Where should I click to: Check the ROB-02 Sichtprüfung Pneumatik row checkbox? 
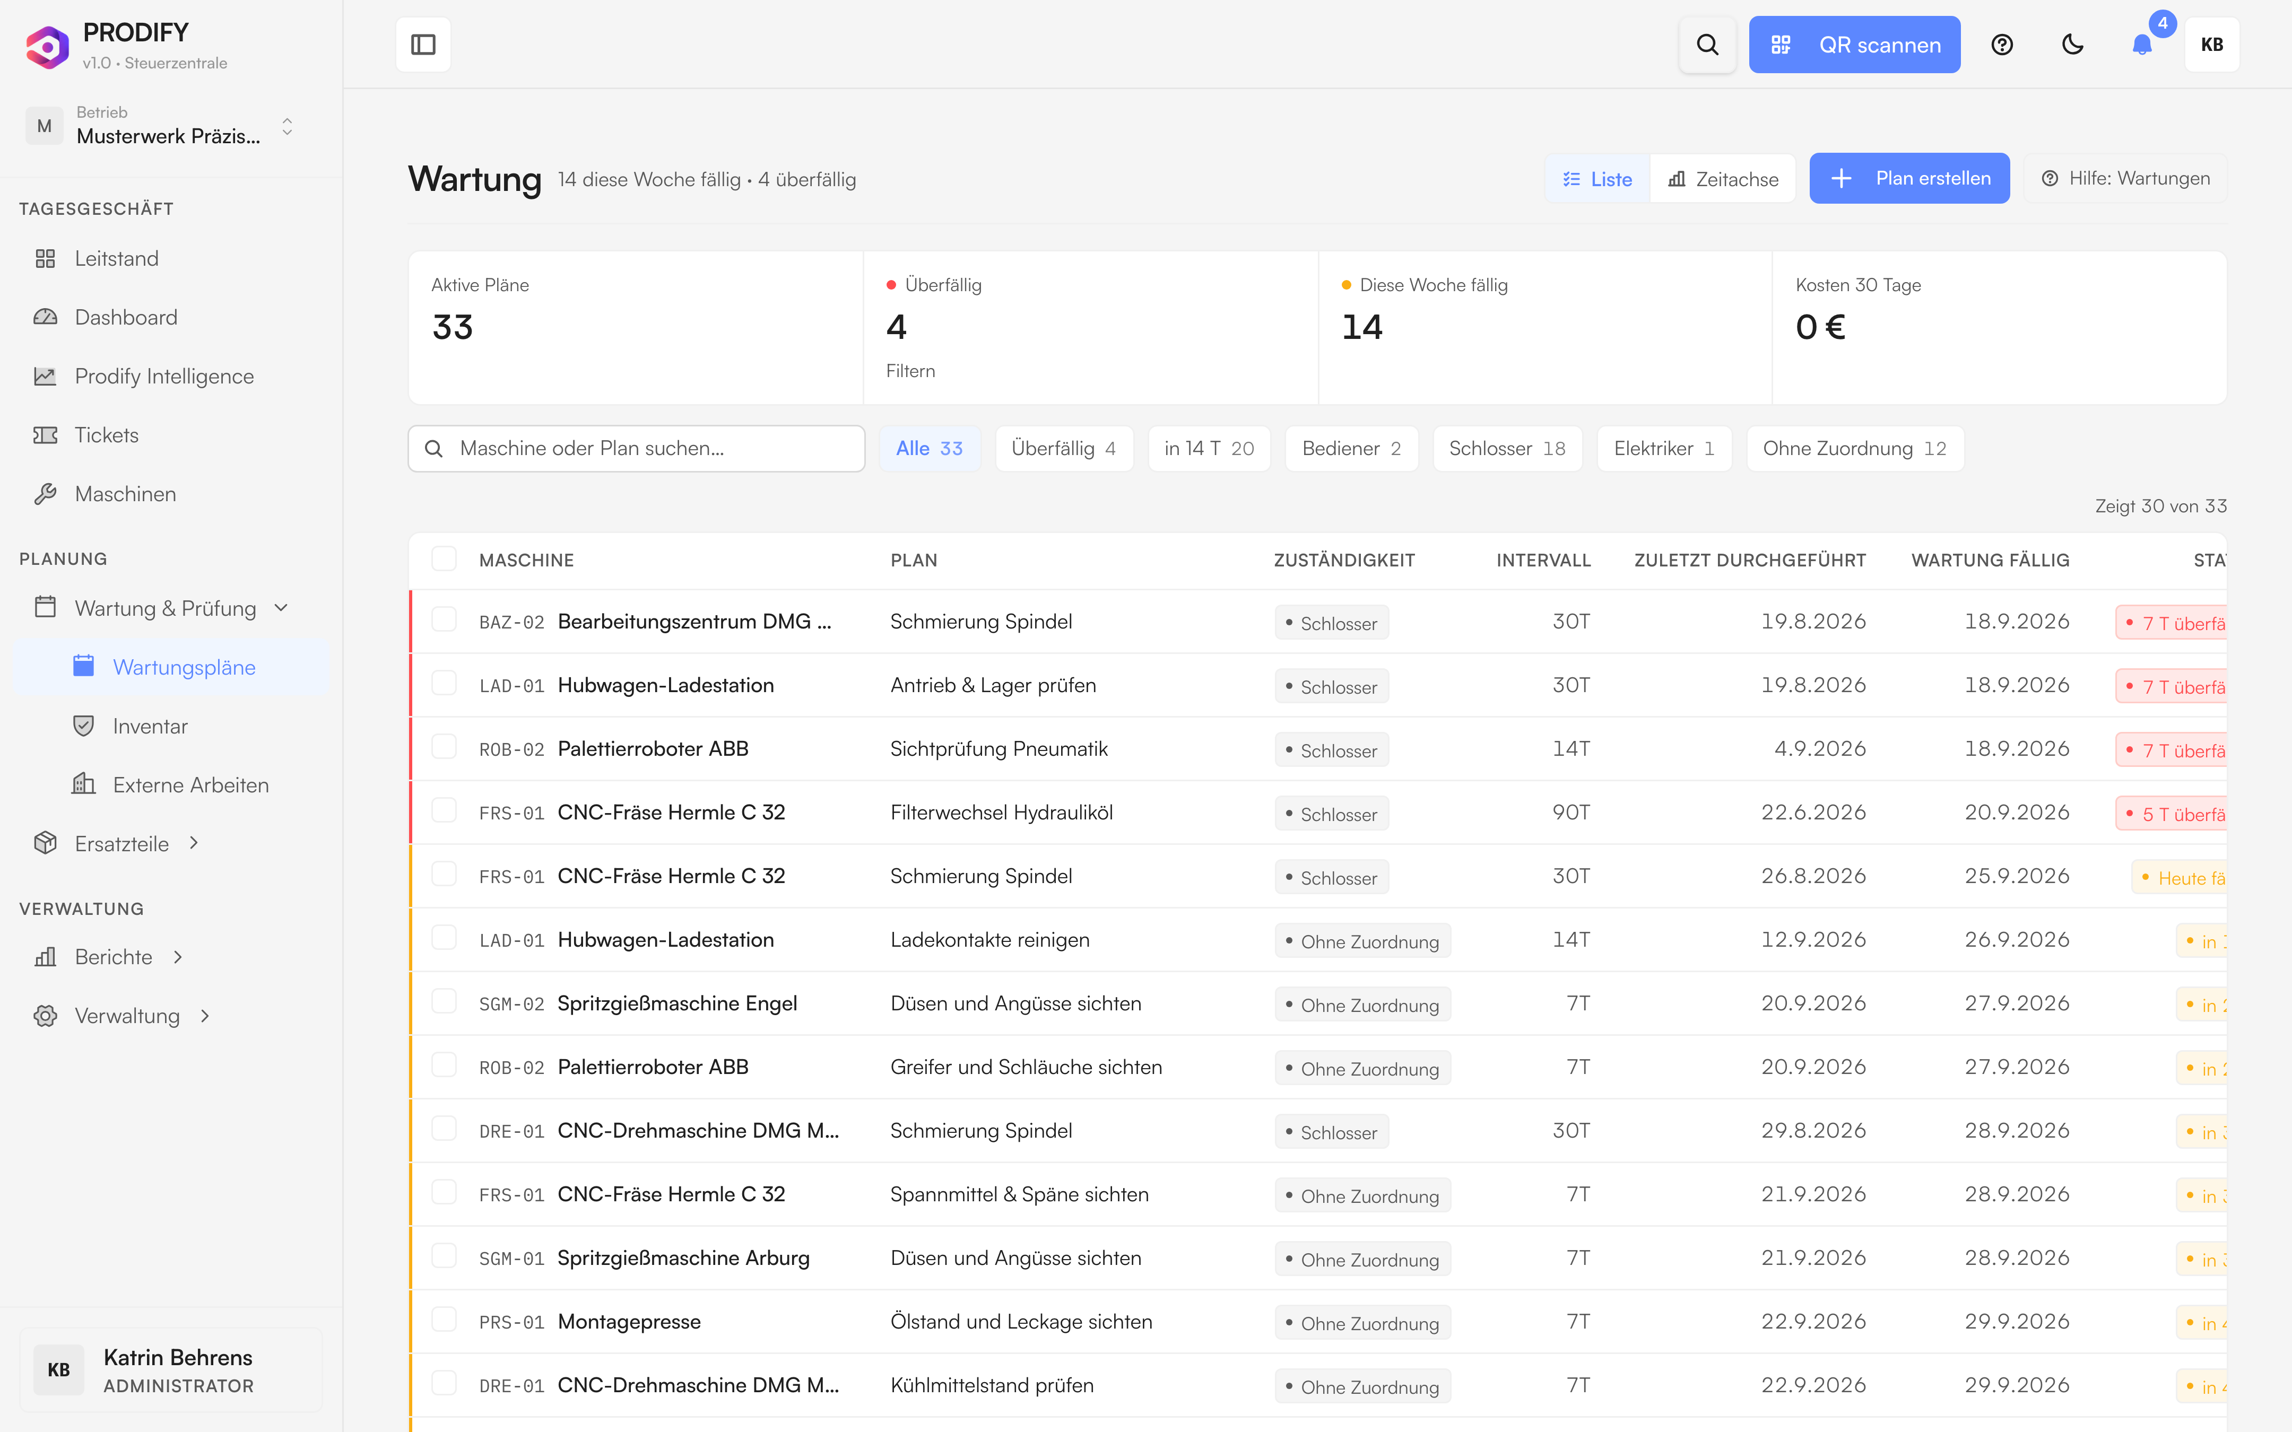[x=443, y=747]
